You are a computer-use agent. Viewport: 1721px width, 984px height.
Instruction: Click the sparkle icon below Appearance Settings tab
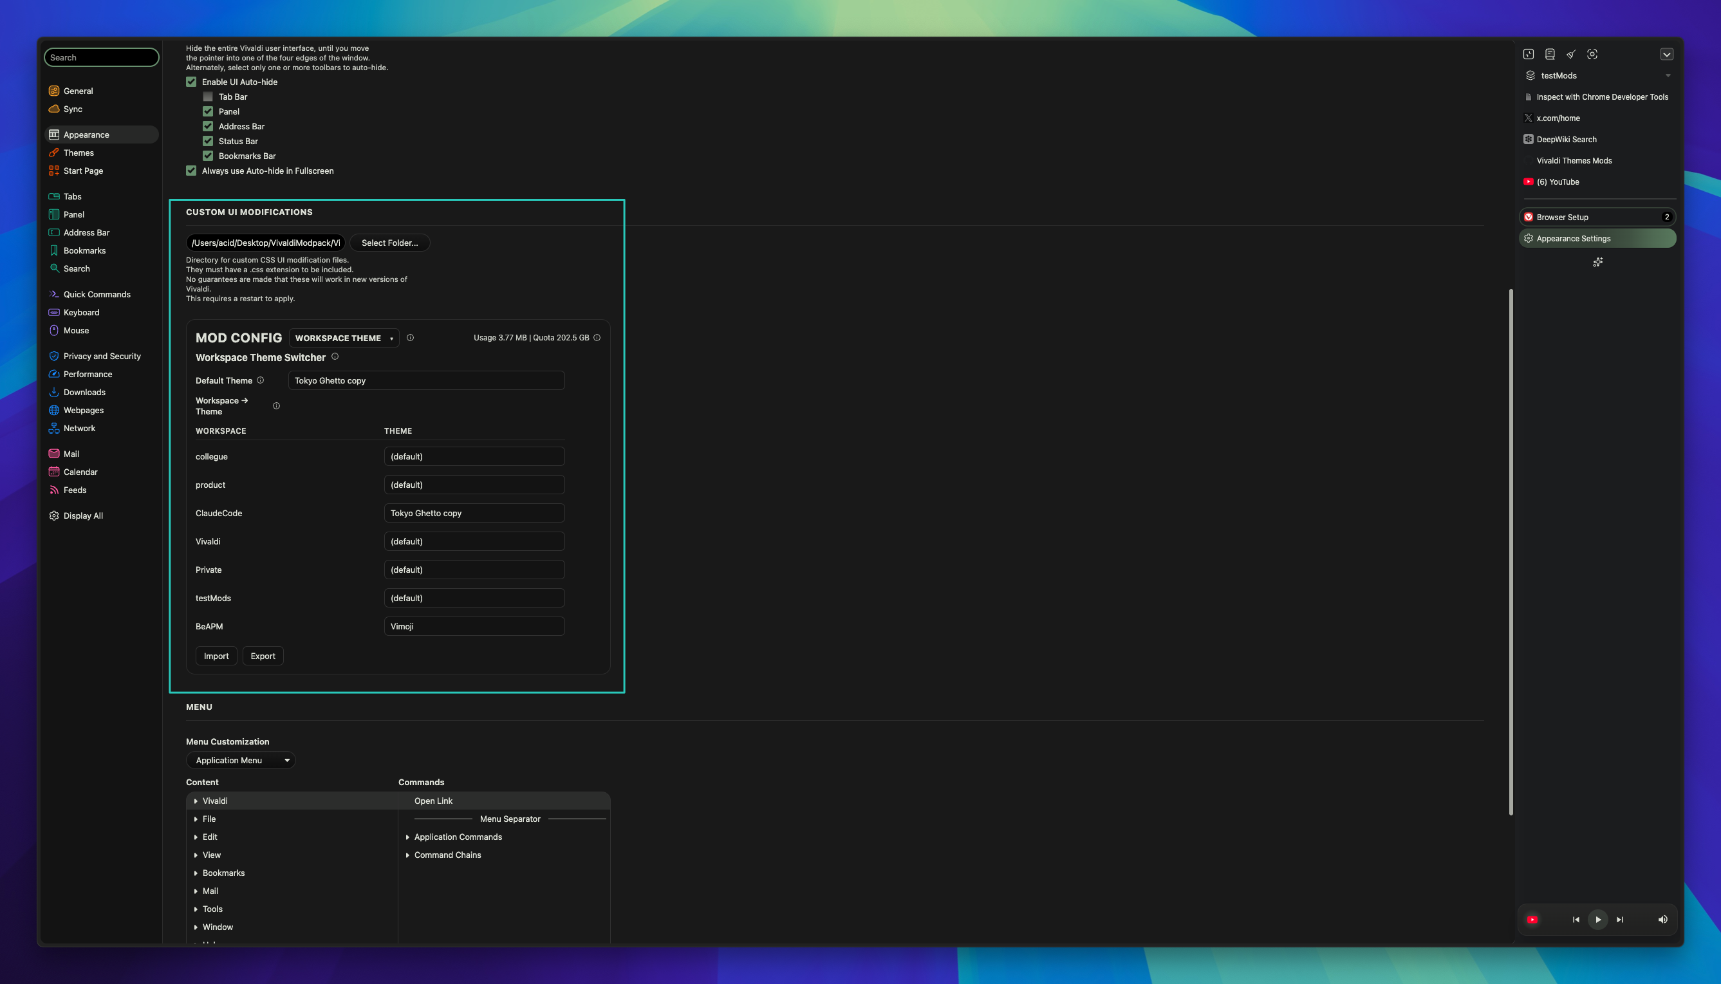click(1597, 262)
